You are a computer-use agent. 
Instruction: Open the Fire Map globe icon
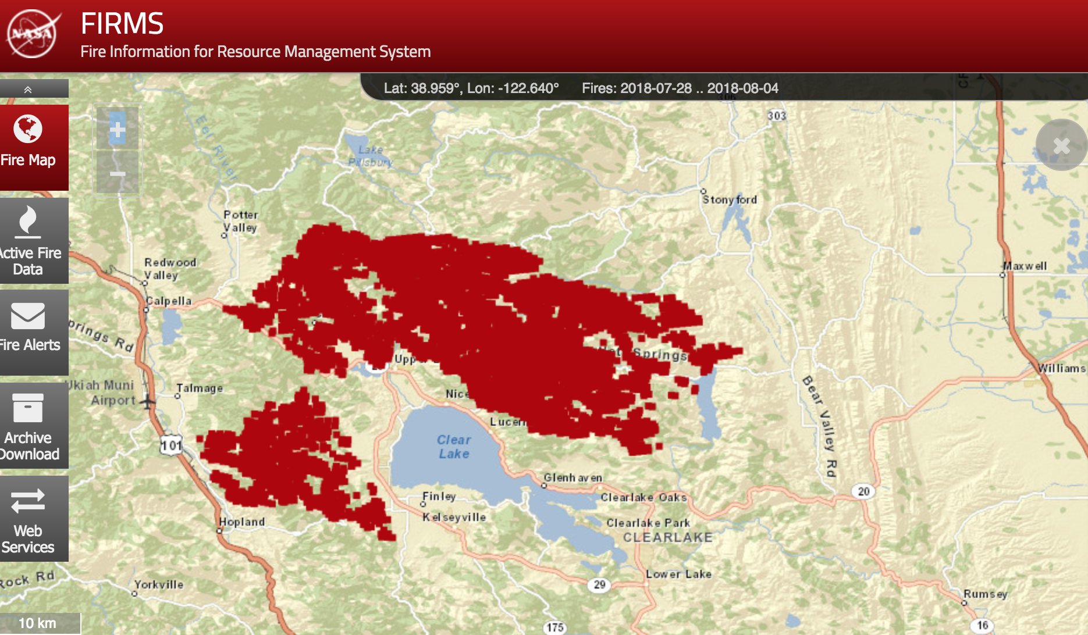coord(28,129)
